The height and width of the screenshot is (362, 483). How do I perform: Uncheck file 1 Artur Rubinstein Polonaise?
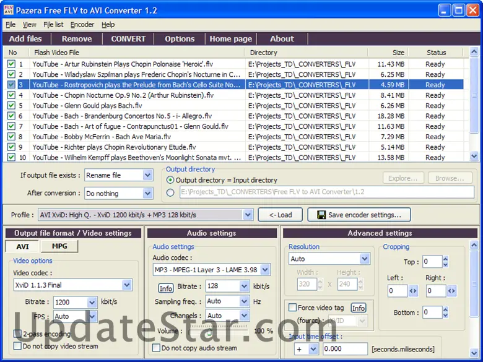coord(11,64)
